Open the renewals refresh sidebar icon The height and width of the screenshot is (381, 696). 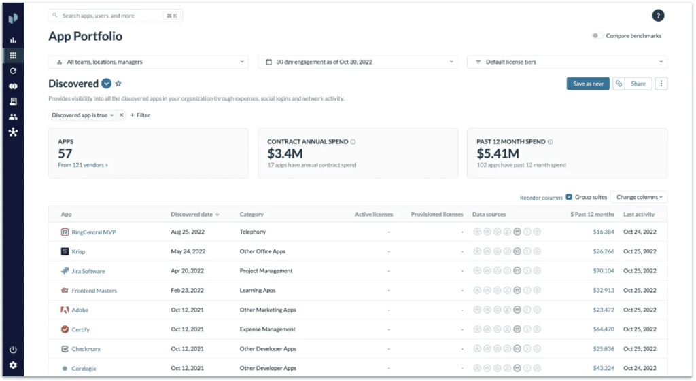(x=14, y=71)
